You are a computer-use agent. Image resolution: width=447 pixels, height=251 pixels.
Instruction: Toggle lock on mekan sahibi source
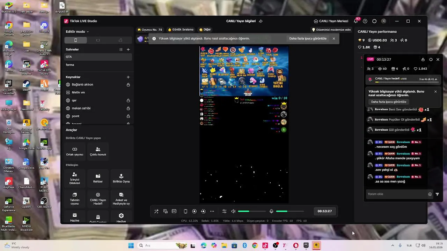128,108
